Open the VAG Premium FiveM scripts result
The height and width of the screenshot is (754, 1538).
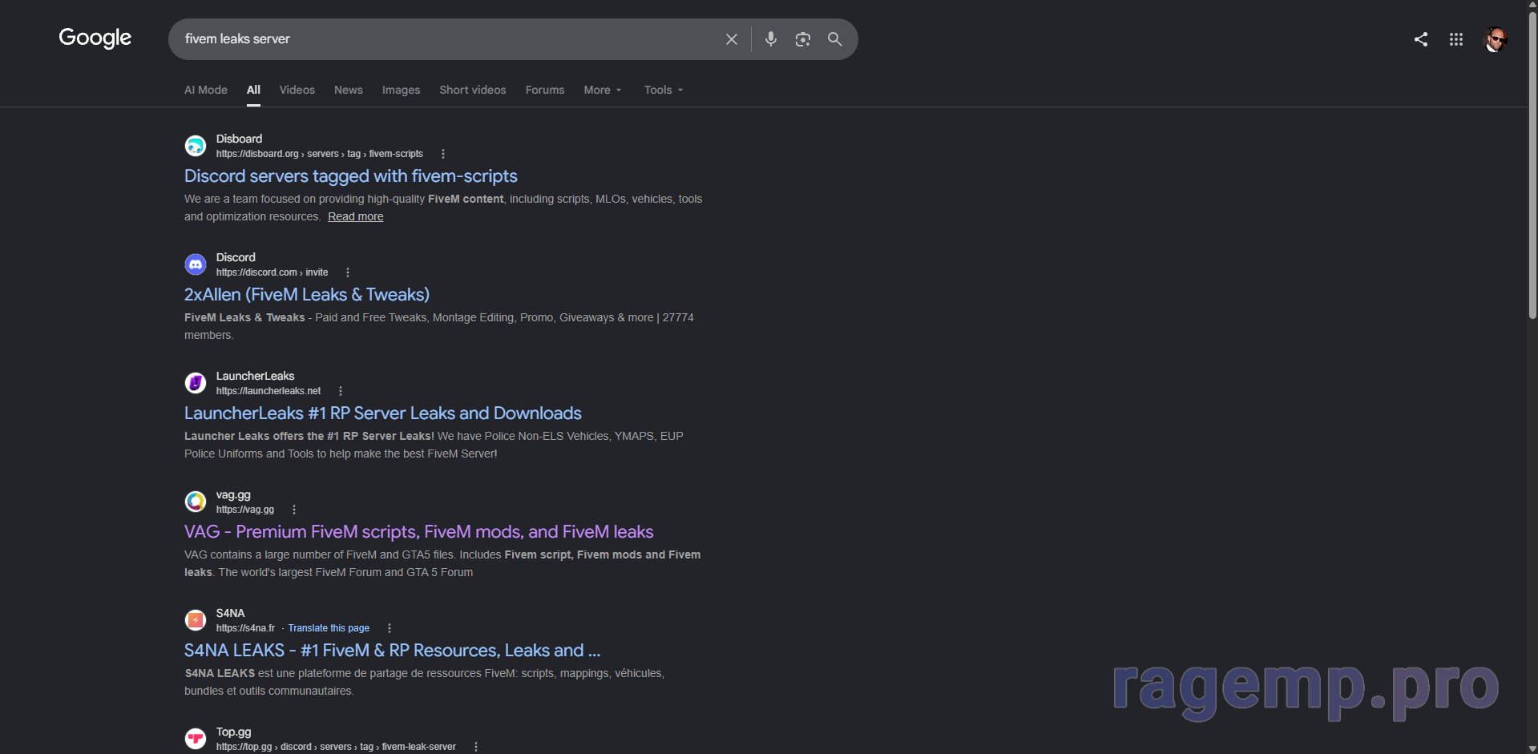(x=419, y=532)
